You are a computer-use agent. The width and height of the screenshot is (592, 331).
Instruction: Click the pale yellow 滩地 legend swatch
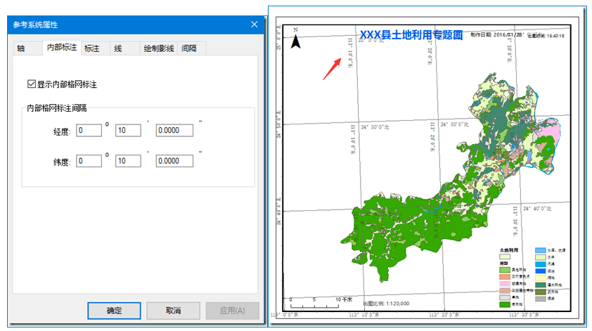pos(540,278)
